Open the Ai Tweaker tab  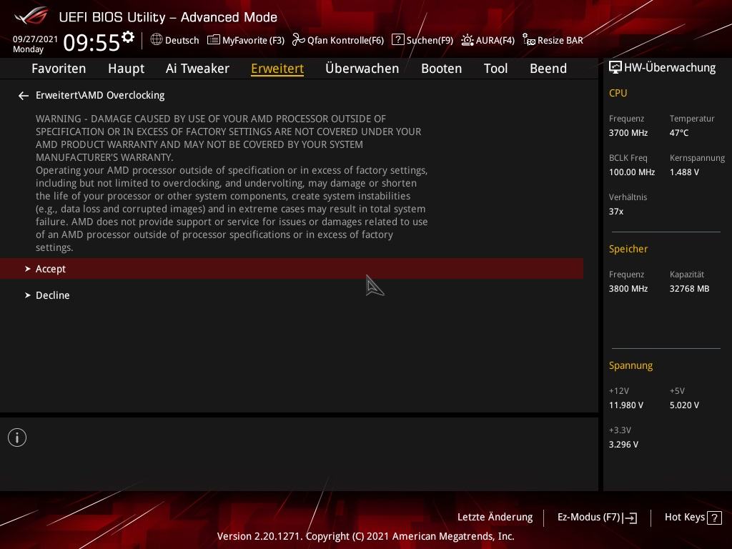coord(197,69)
